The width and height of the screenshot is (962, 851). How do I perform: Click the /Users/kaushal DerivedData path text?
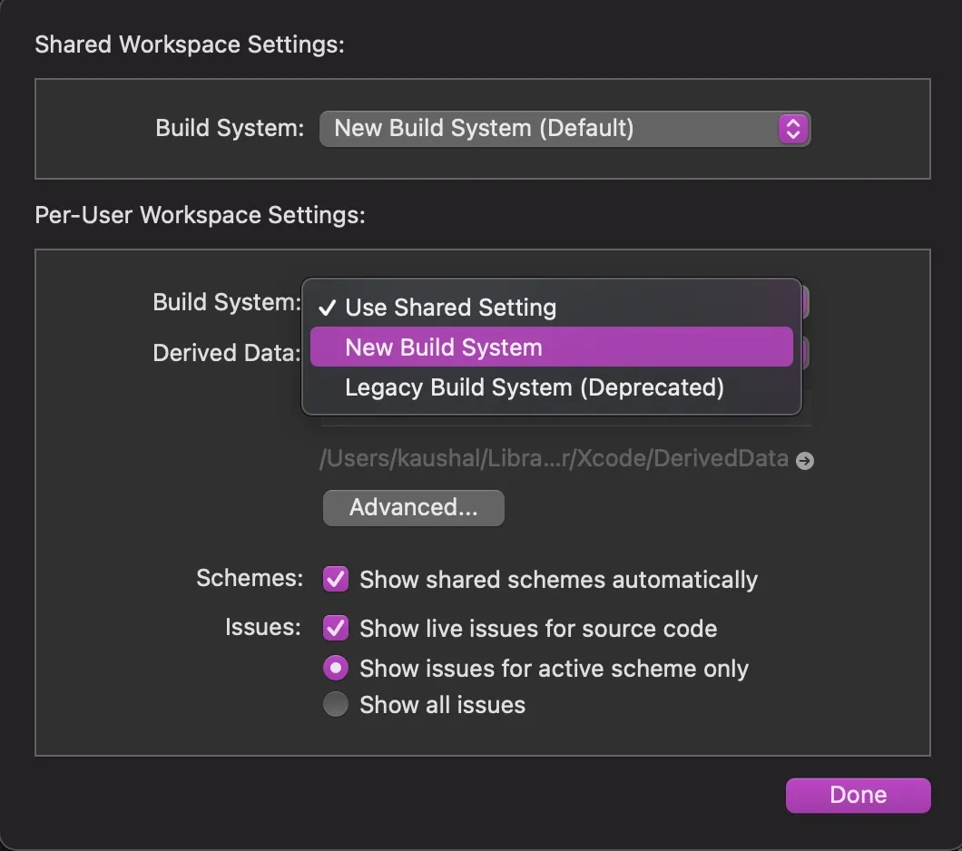pos(554,459)
